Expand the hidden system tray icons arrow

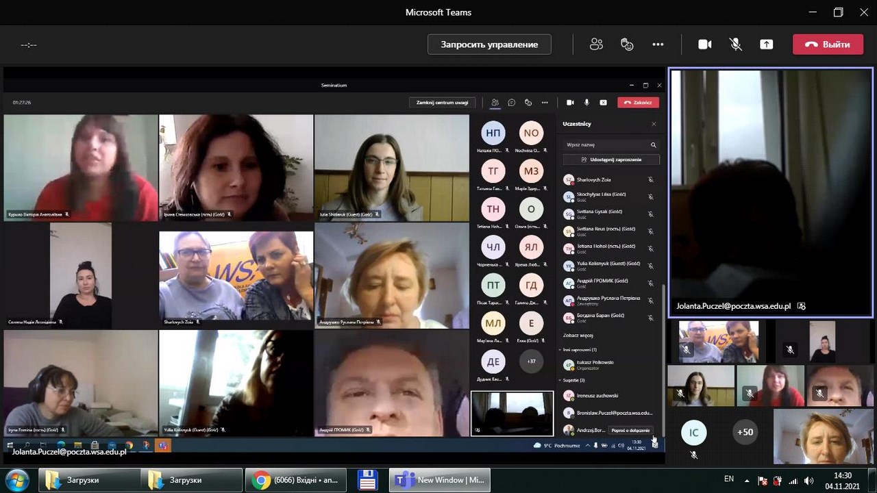[x=748, y=481]
